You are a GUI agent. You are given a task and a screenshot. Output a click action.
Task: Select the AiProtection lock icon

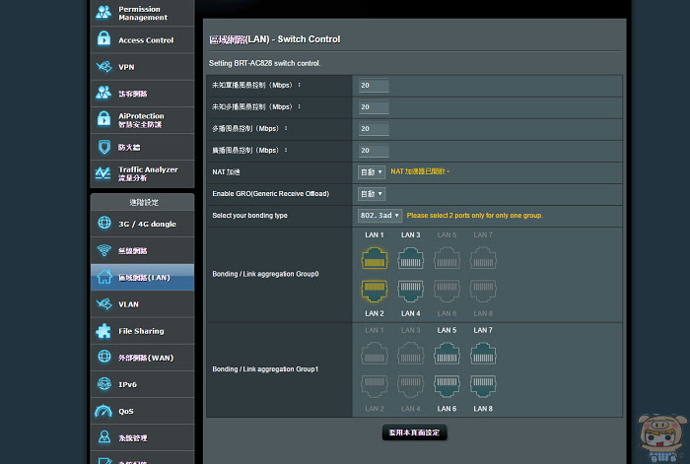[103, 119]
